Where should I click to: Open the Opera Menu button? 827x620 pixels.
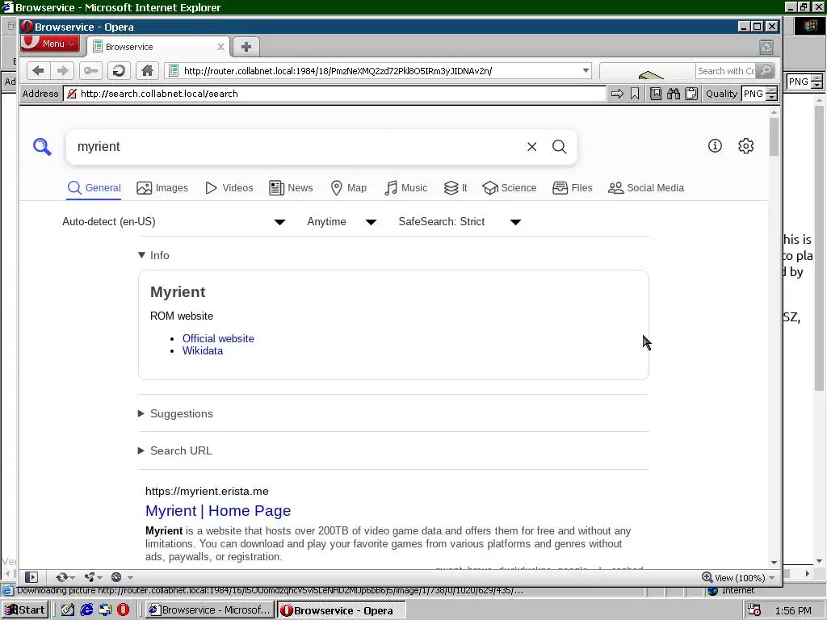(x=49, y=44)
